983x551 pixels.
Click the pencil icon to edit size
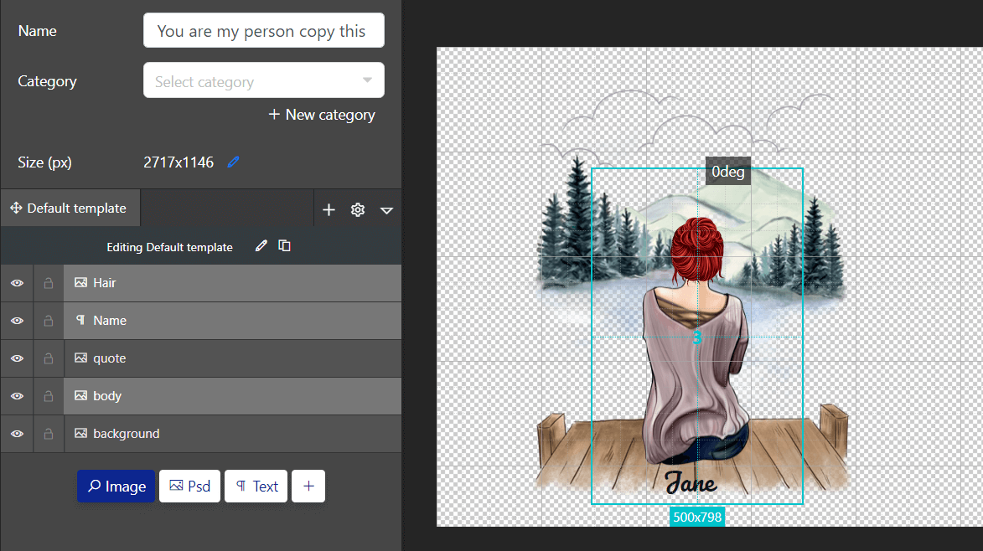point(234,162)
